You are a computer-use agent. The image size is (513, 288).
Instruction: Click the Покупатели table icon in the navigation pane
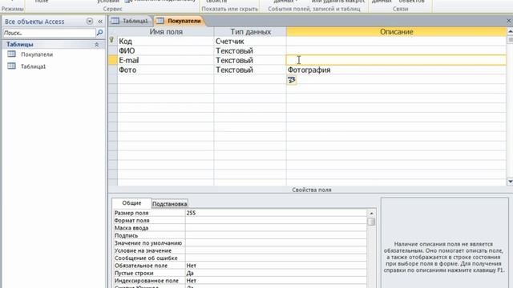pos(11,54)
